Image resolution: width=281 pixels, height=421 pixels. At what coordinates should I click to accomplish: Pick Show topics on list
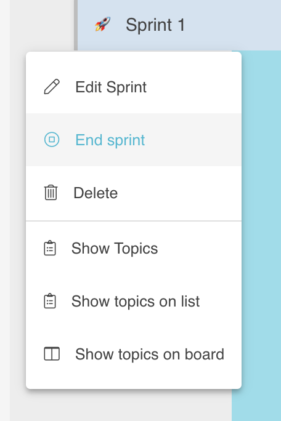click(x=134, y=301)
